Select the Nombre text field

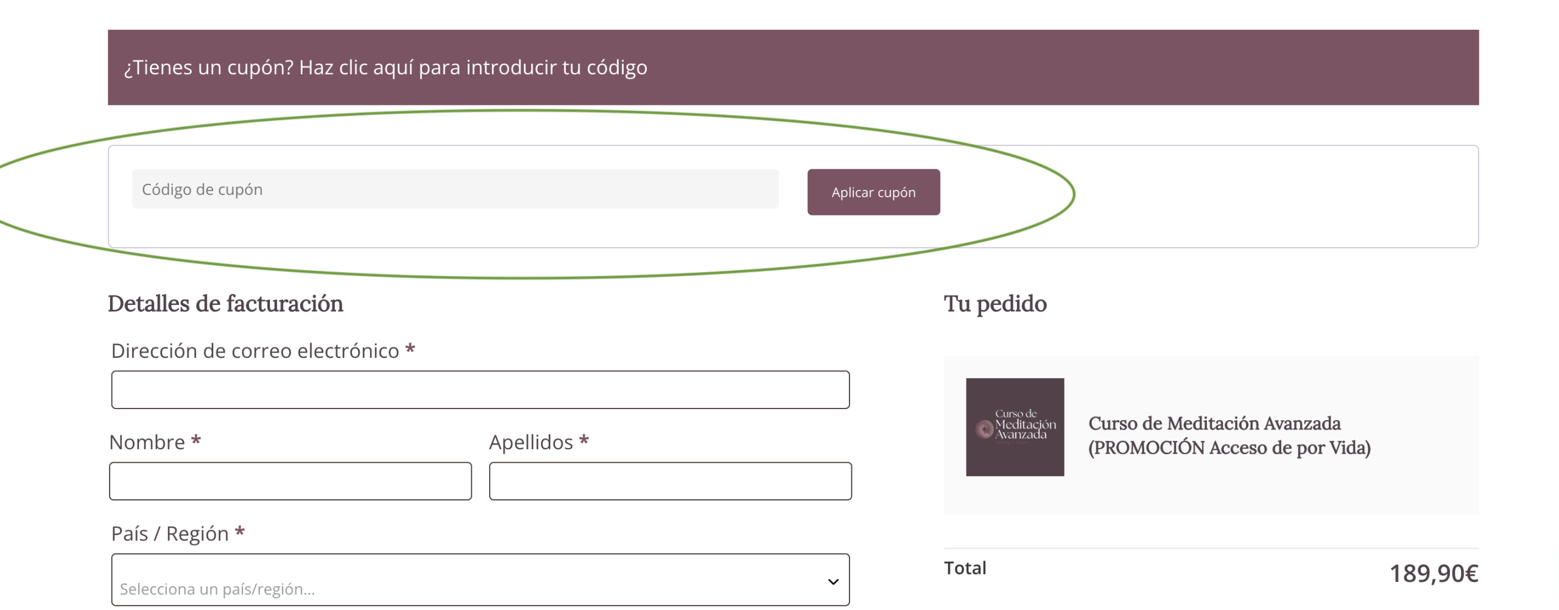(290, 481)
